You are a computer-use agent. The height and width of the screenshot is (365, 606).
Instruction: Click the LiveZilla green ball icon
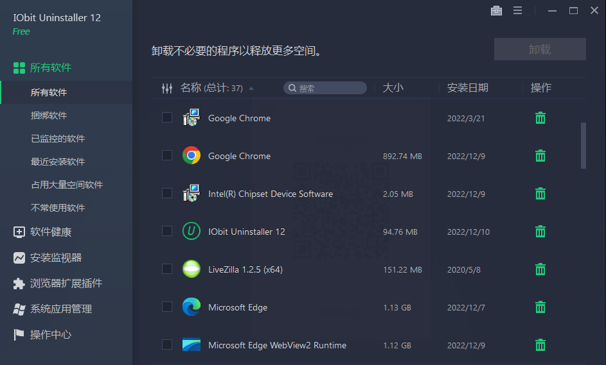click(x=192, y=269)
